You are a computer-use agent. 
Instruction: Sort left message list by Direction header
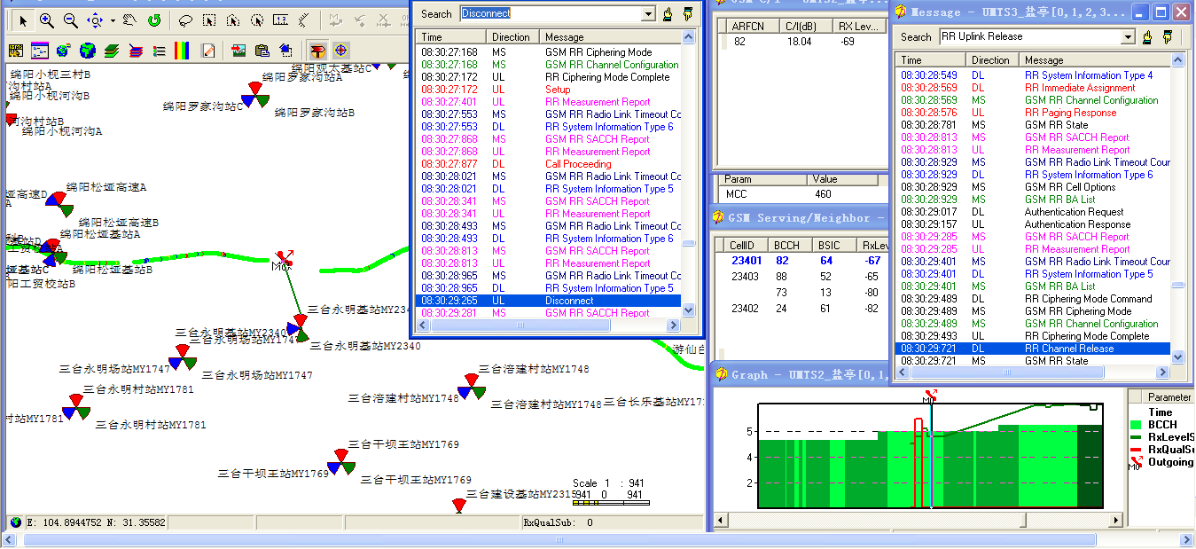pos(515,37)
